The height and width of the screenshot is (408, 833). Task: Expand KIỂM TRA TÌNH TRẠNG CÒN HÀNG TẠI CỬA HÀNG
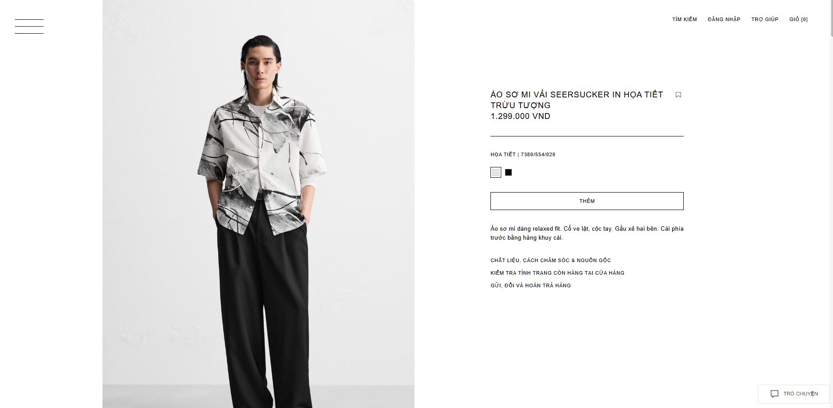(x=557, y=273)
